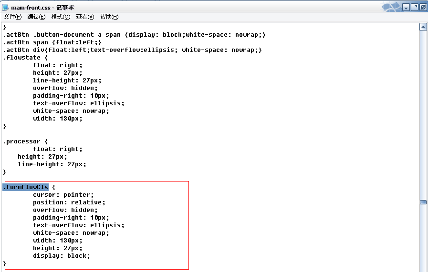Maximize the main-front.css Notepad window
428x272 pixels.
[x=415, y=7]
